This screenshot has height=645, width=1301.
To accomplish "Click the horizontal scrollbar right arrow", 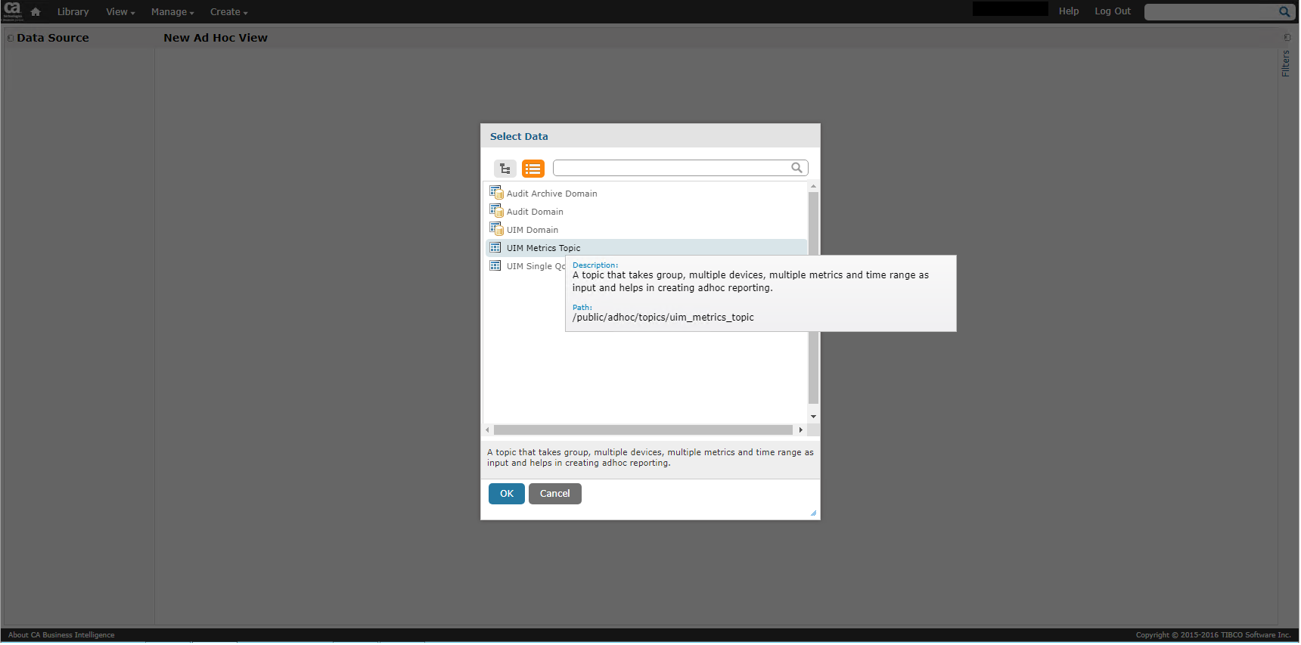I will pos(801,430).
